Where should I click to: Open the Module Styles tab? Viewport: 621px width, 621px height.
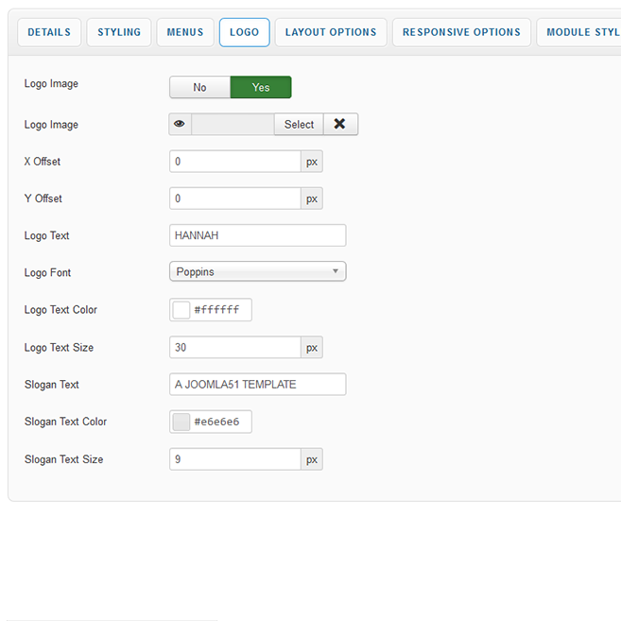tap(581, 32)
